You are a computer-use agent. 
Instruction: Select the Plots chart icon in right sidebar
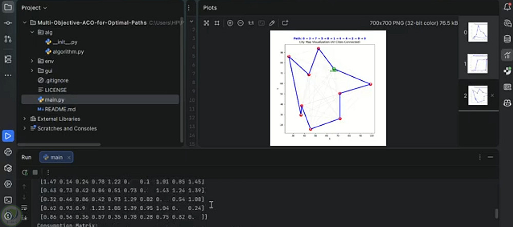pyautogui.click(x=507, y=55)
